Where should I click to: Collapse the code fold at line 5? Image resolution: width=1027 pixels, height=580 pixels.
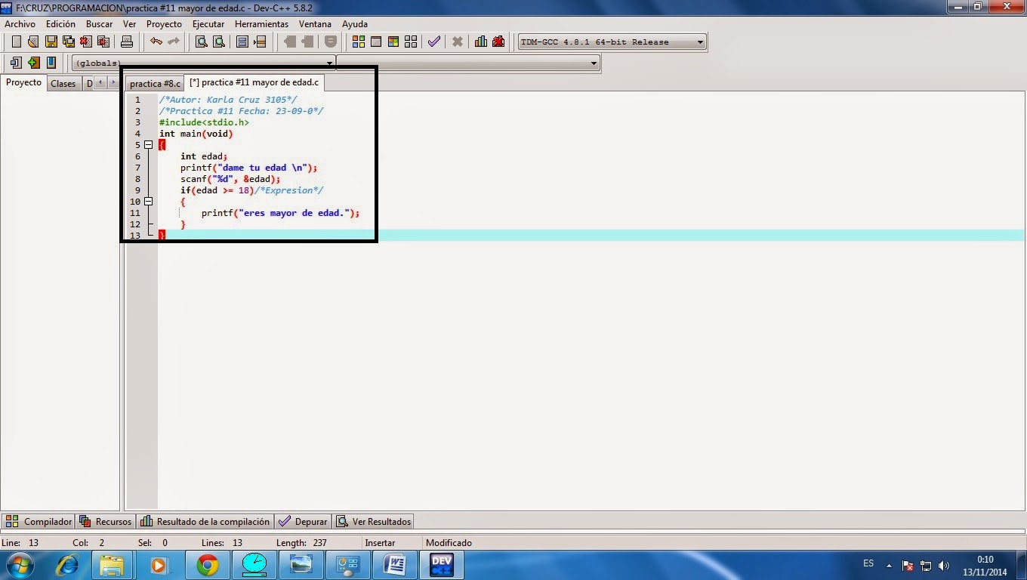(x=148, y=144)
